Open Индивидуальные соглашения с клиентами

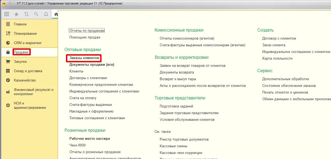point(104,91)
